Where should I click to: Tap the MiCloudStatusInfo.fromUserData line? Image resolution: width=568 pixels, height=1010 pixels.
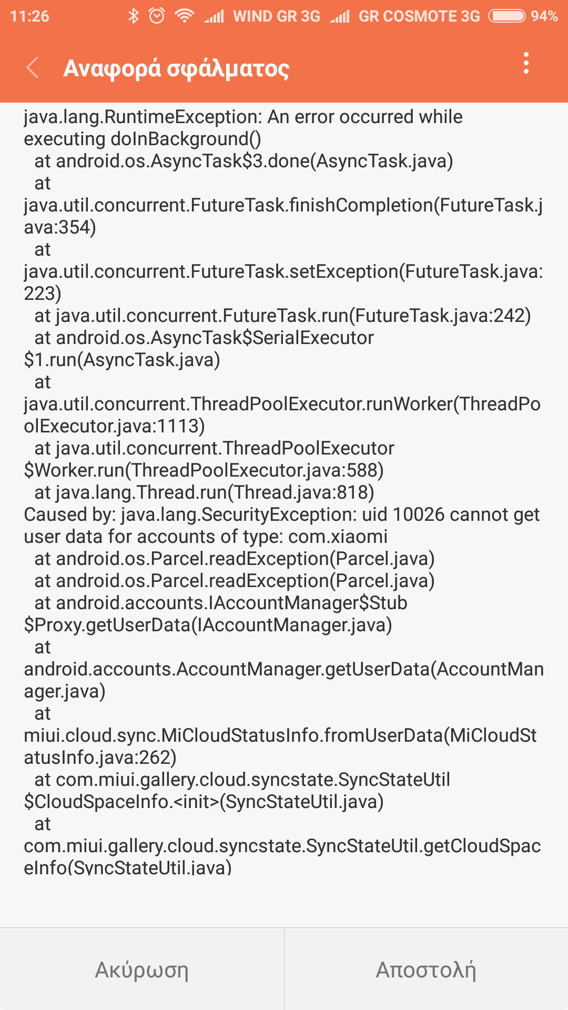(280, 735)
